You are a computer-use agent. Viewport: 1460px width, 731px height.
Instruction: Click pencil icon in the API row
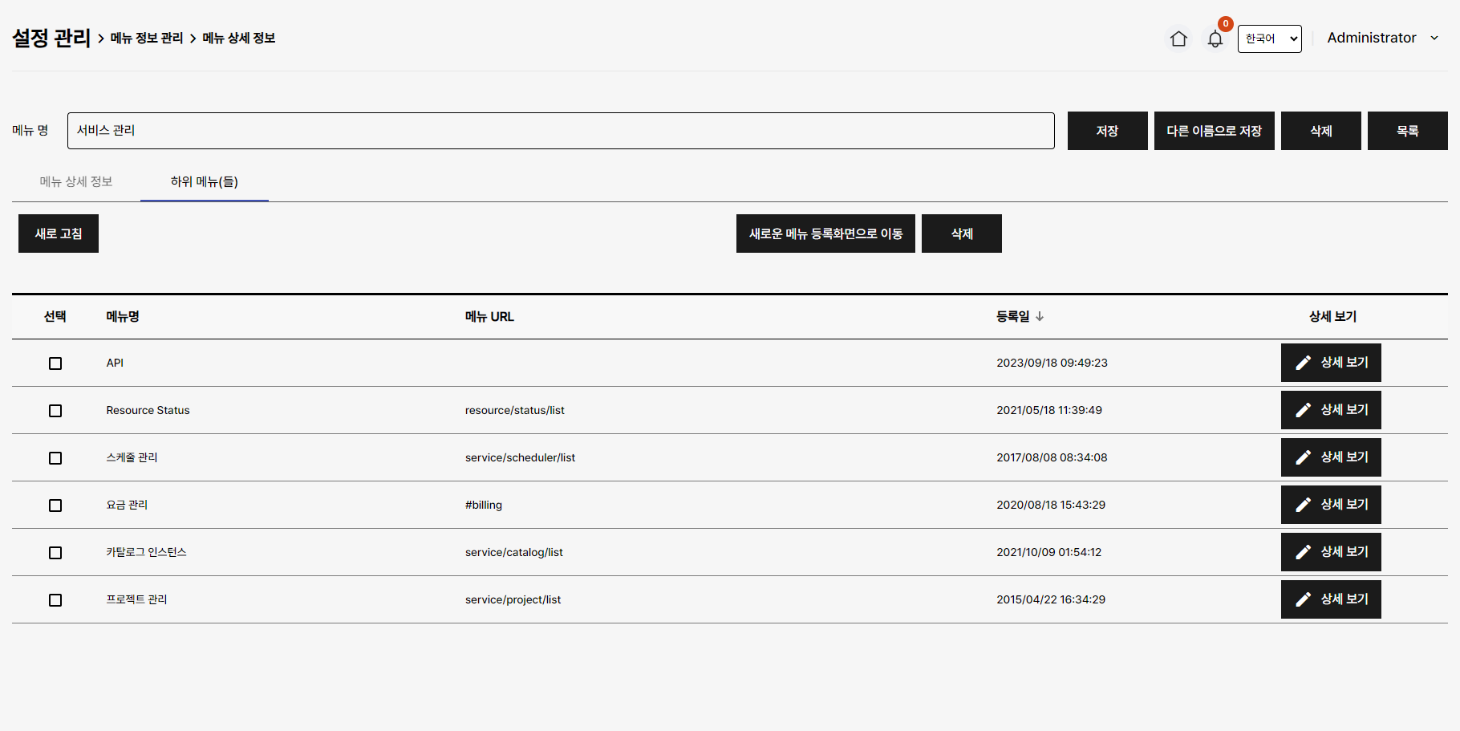(x=1304, y=363)
